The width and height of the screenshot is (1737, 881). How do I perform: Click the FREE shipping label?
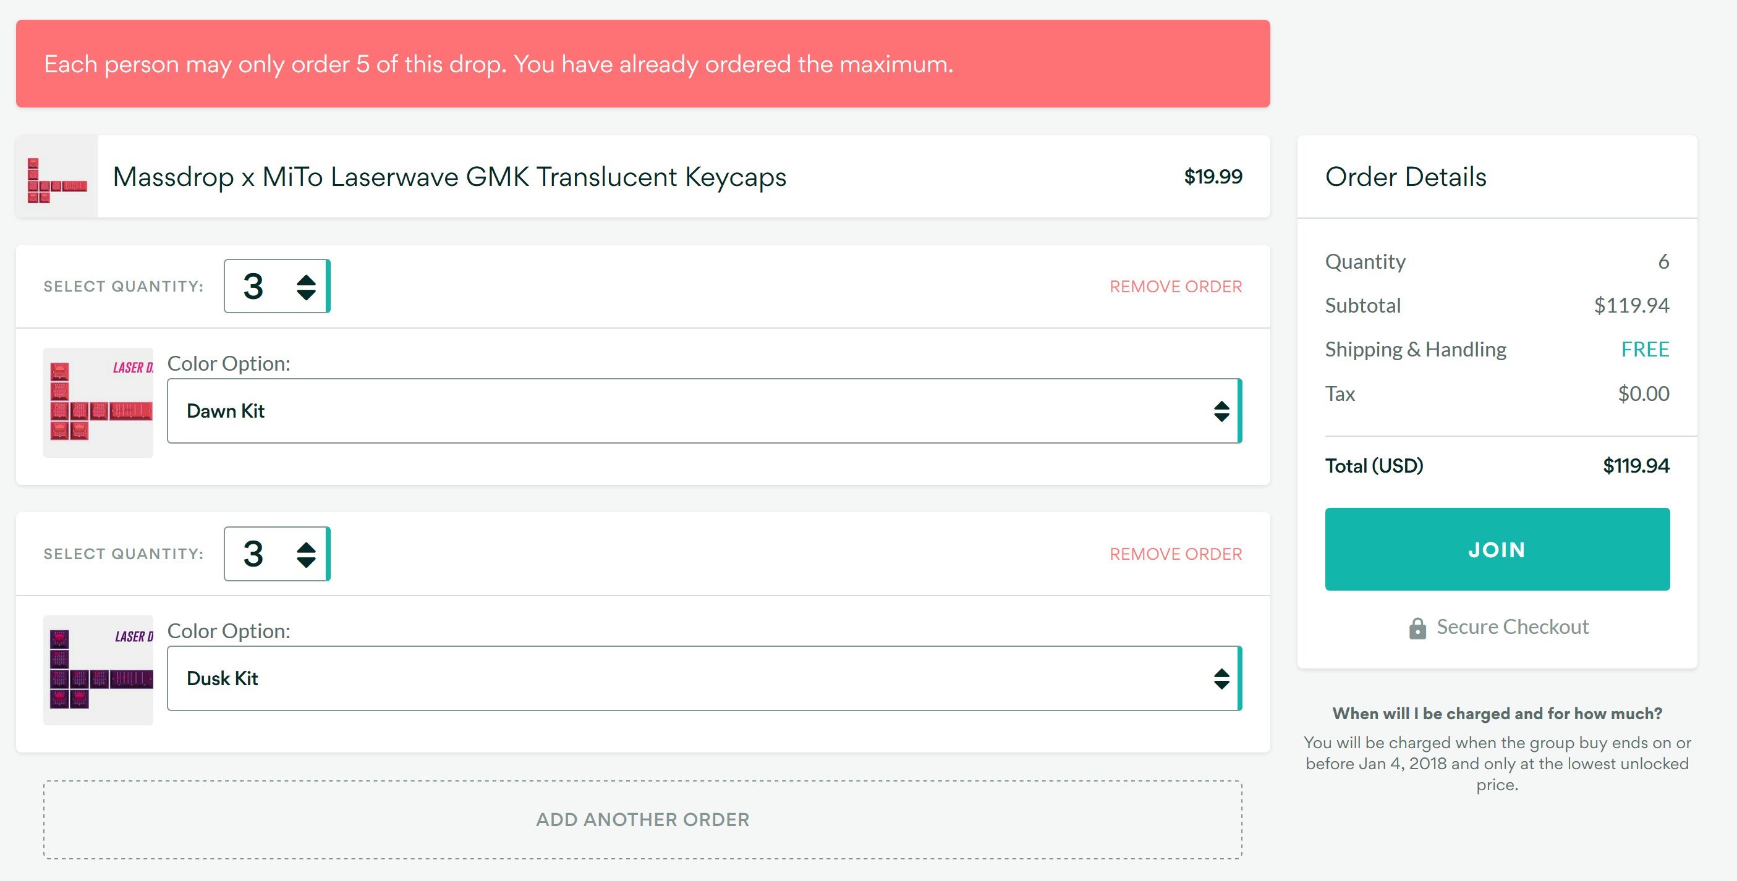coord(1645,349)
